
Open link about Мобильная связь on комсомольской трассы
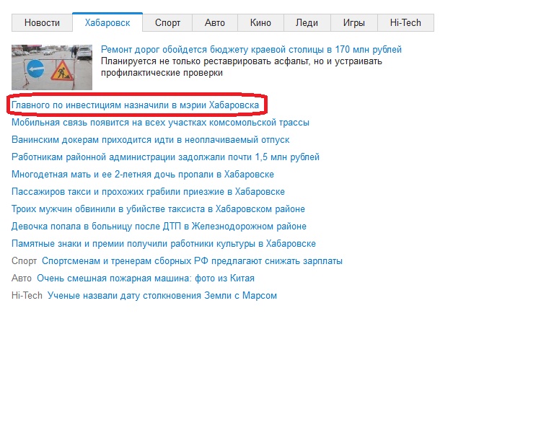tap(160, 122)
